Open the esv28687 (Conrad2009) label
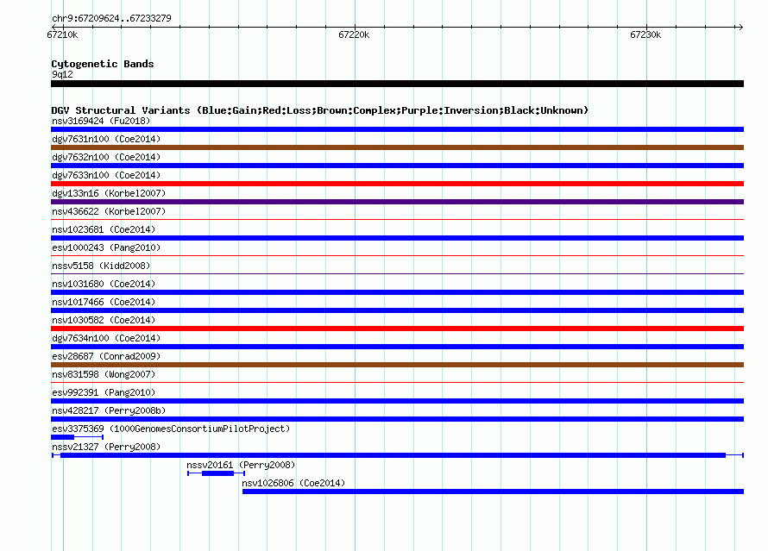Image resolution: width=768 pixels, height=551 pixels. [x=106, y=356]
